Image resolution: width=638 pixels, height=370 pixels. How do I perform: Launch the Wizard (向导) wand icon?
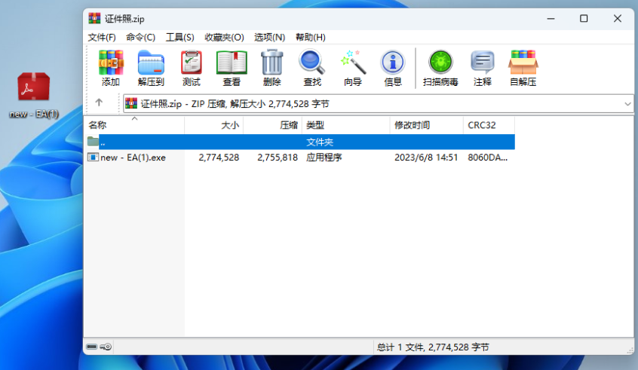[353, 68]
